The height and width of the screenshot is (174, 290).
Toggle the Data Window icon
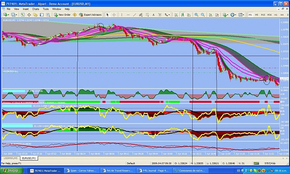29,15
